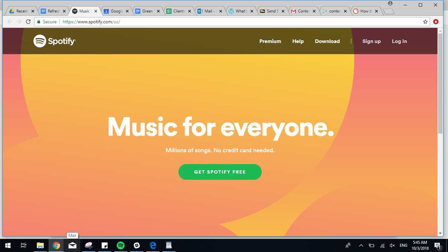Switch to the Green Google Docs tab

148,11
